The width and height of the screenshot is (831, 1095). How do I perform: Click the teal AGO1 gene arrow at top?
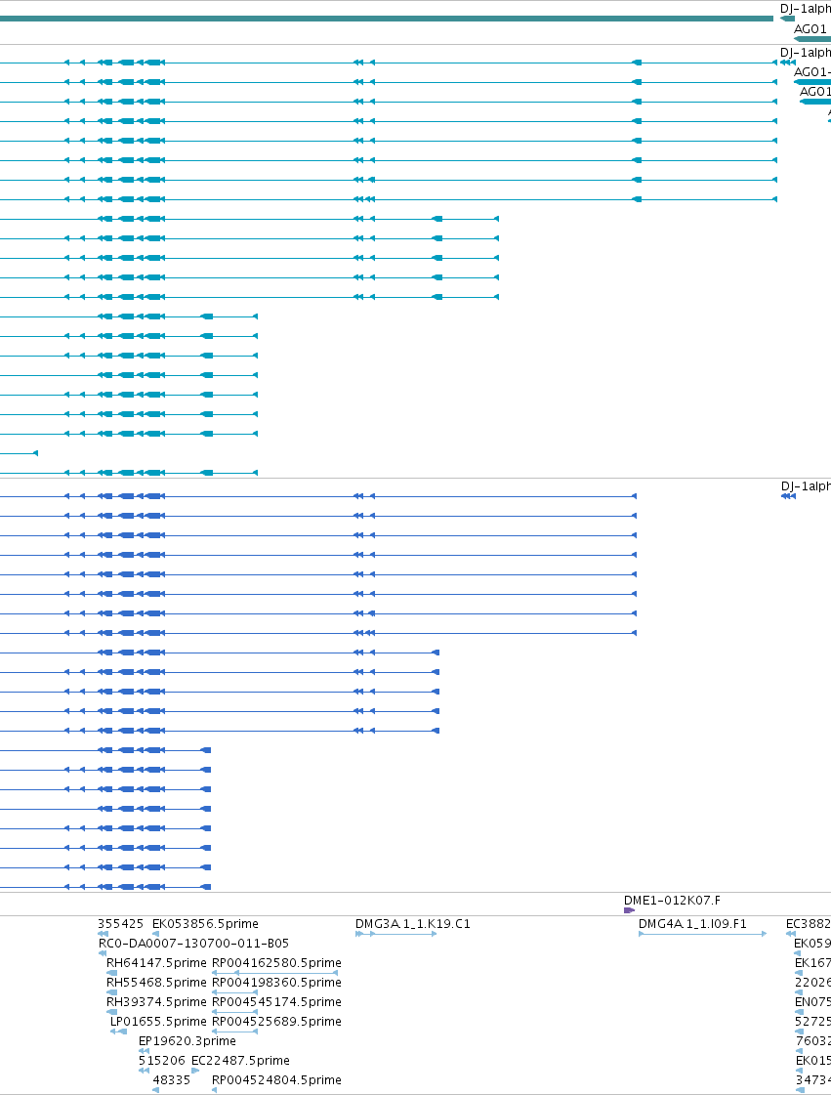click(812, 39)
